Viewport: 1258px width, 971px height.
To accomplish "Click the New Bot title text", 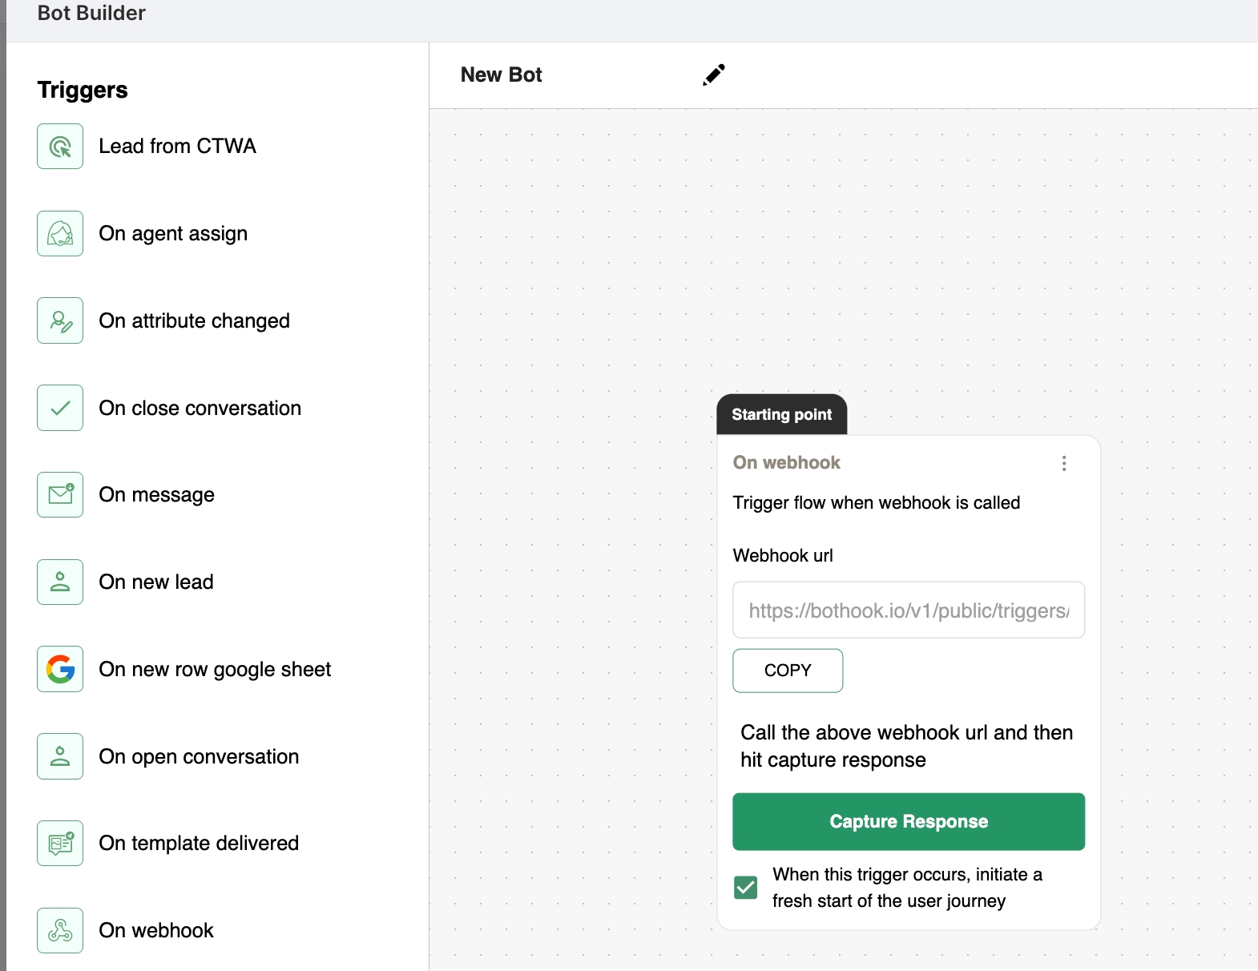I will pos(502,75).
